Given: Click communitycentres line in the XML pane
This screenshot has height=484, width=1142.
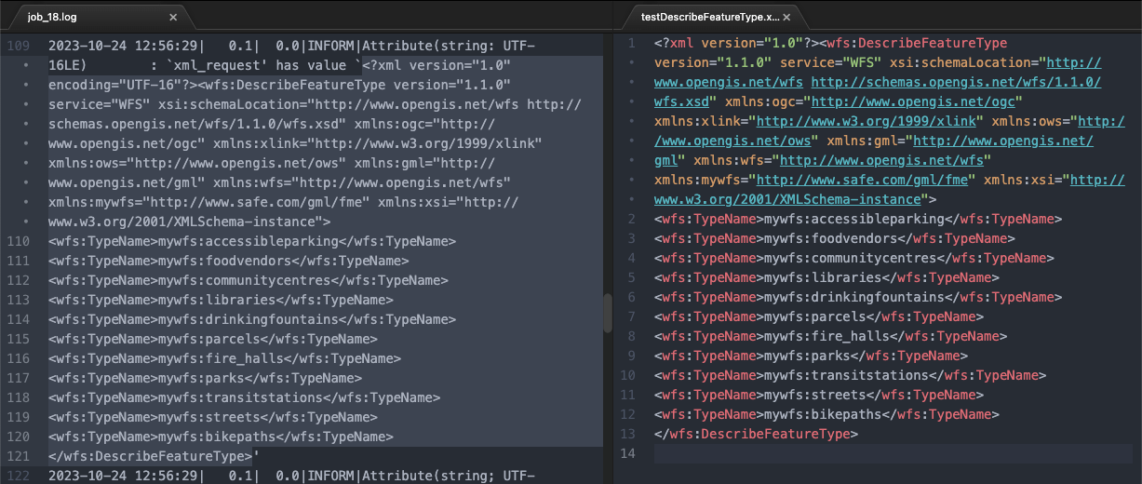Looking at the screenshot, I should click(853, 258).
